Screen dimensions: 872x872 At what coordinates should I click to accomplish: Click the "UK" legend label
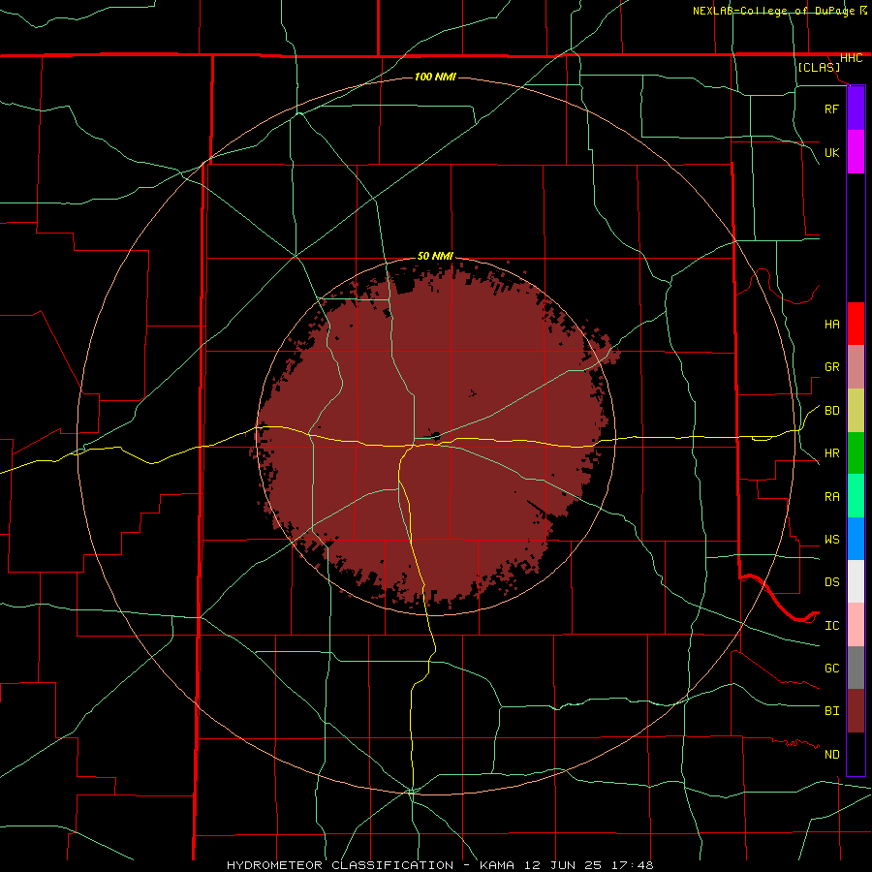831,152
